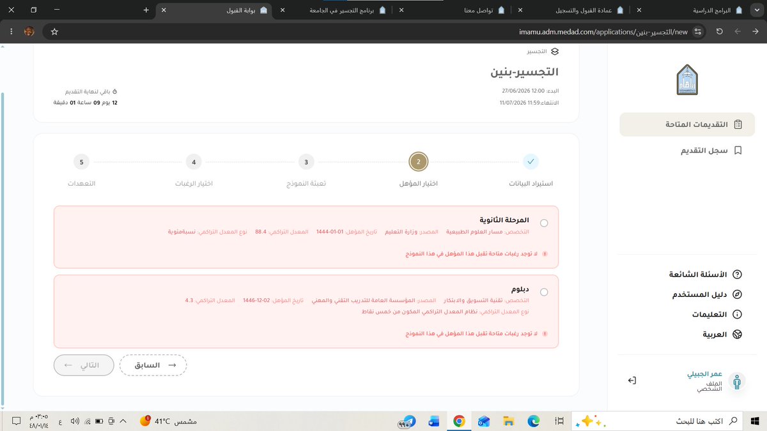Open Outlook from the taskbar
The image size is (767, 431).
484,421
